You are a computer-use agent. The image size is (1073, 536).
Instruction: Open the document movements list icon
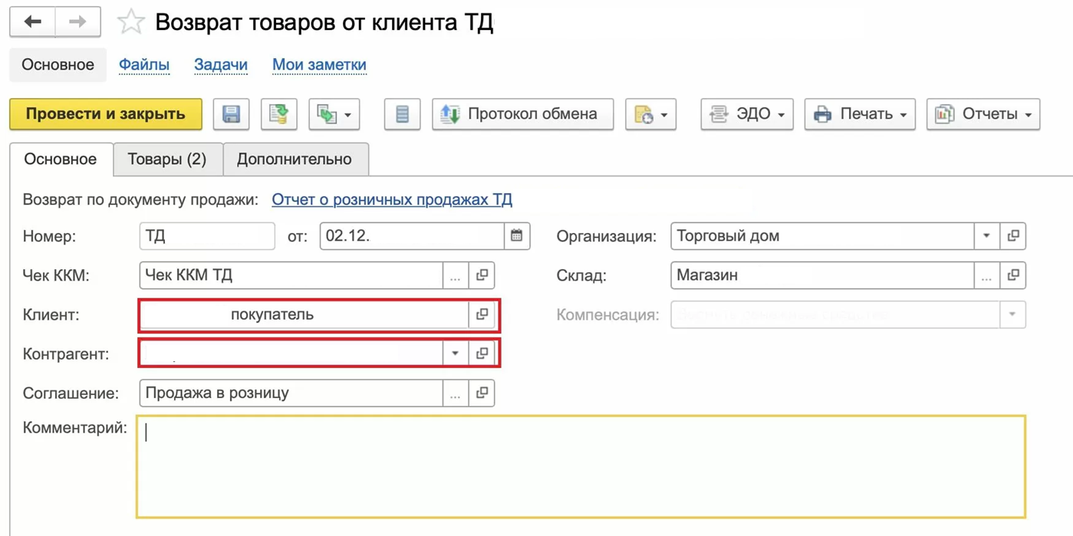click(402, 114)
